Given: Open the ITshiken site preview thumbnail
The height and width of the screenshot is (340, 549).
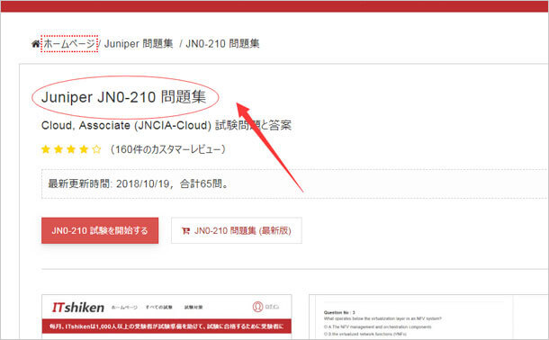Looking at the screenshot, I should coord(166,317).
